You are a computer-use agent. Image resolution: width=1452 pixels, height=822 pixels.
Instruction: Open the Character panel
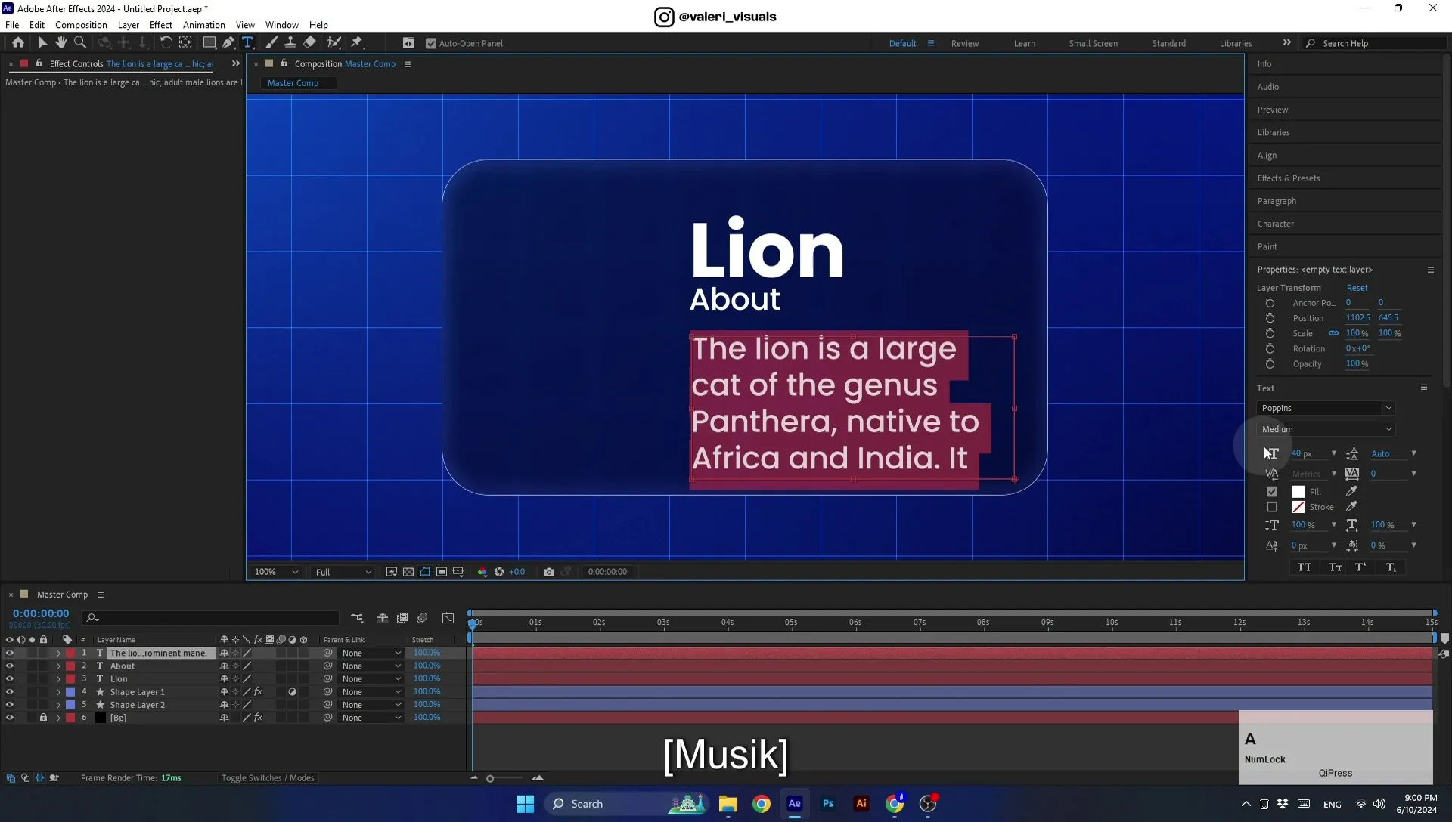coord(1275,224)
